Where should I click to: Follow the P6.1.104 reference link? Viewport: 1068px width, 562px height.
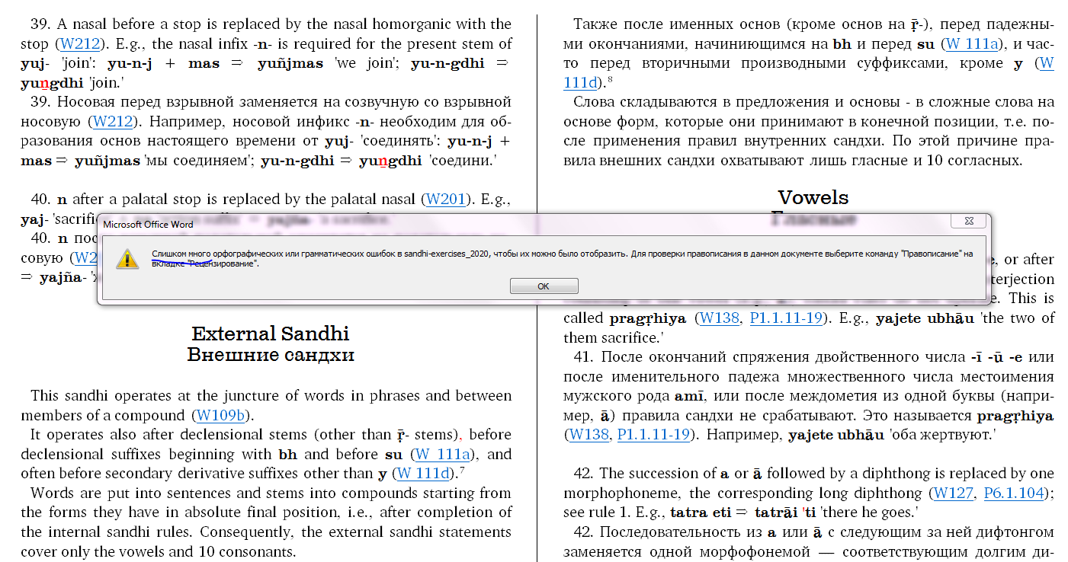pos(1013,493)
